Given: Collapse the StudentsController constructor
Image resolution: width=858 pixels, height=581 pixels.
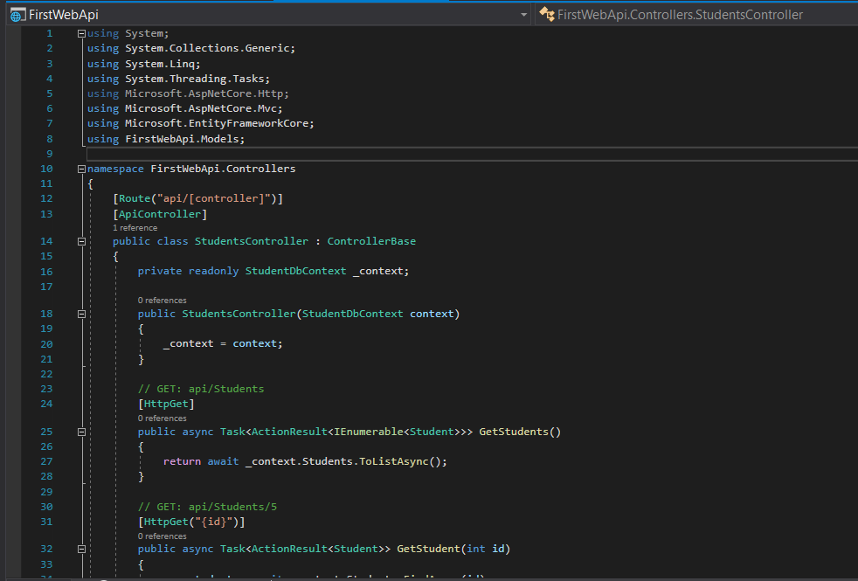Looking at the screenshot, I should (x=80, y=313).
